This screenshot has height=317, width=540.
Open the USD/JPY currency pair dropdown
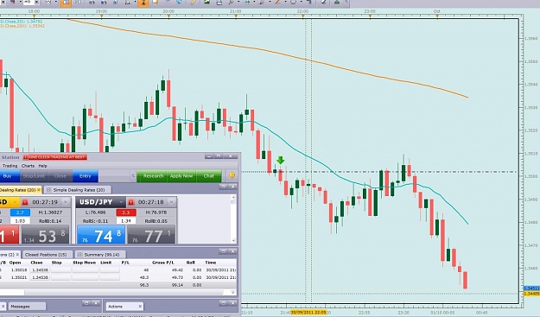point(121,202)
